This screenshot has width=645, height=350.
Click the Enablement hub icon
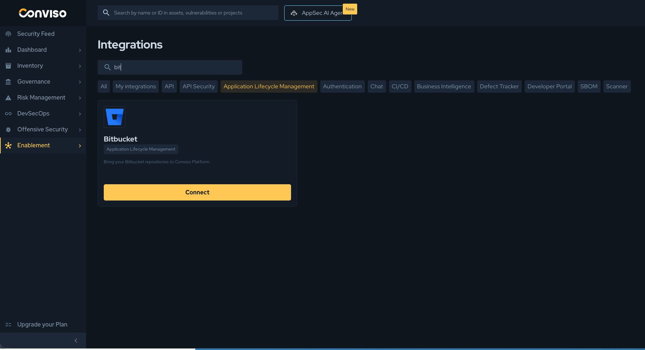click(x=8, y=146)
